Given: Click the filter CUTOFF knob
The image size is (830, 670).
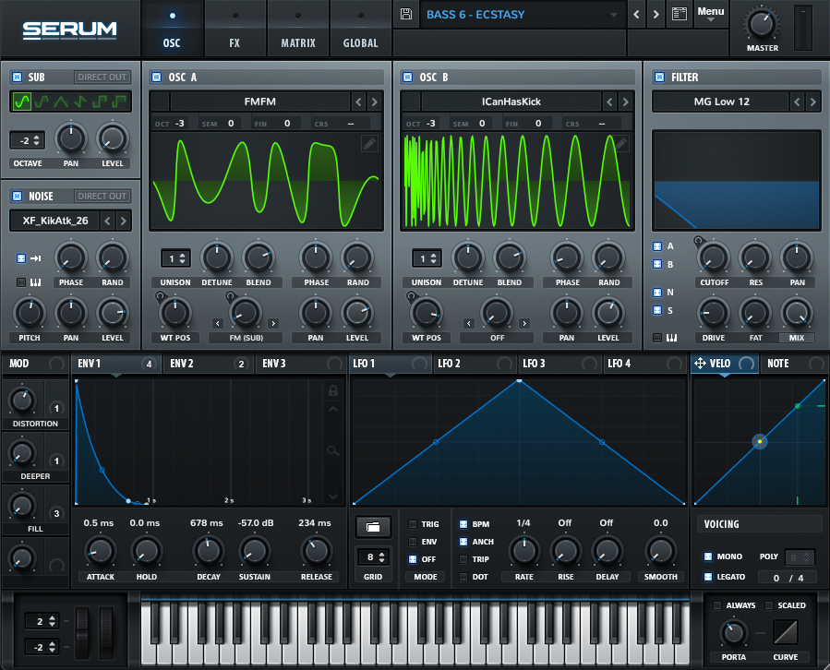Looking at the screenshot, I should pyautogui.click(x=714, y=257).
